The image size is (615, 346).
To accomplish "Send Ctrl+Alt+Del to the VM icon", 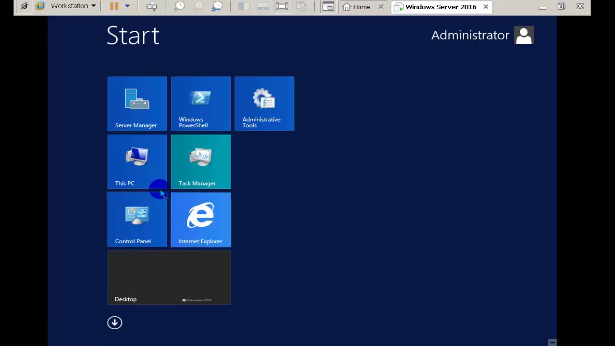I will (152, 6).
